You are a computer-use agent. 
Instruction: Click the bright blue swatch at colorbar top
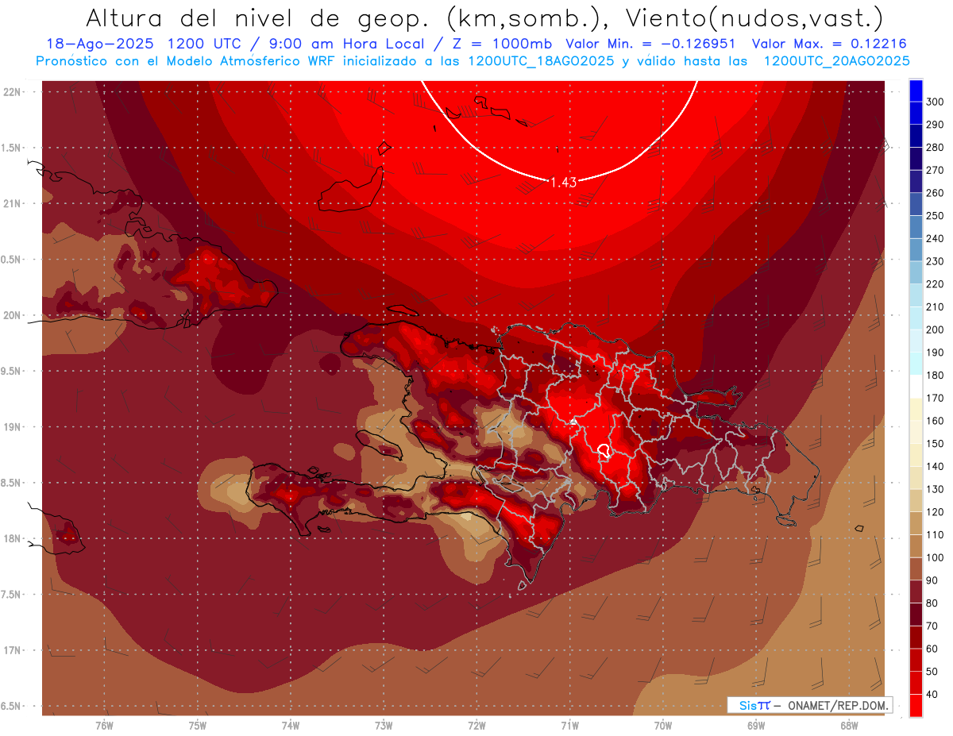[916, 91]
